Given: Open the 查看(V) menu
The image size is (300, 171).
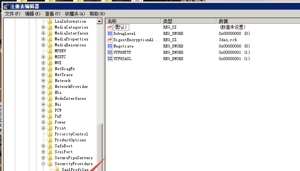Looking at the screenshot, I should click(x=52, y=14).
